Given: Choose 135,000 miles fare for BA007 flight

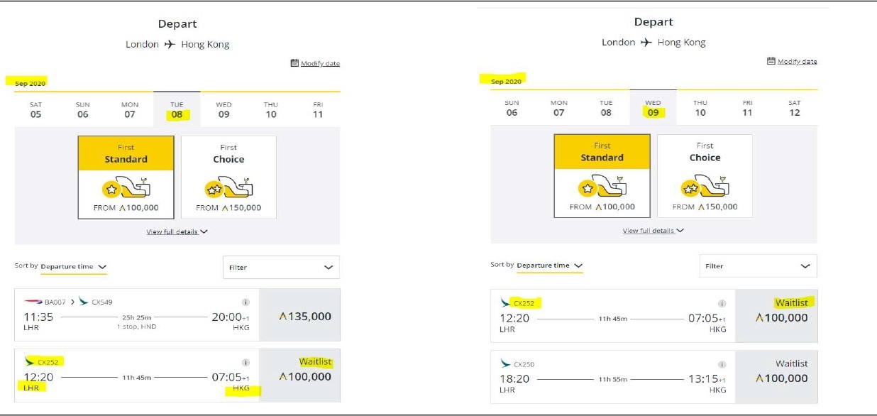Looking at the screenshot, I should 300,315.
